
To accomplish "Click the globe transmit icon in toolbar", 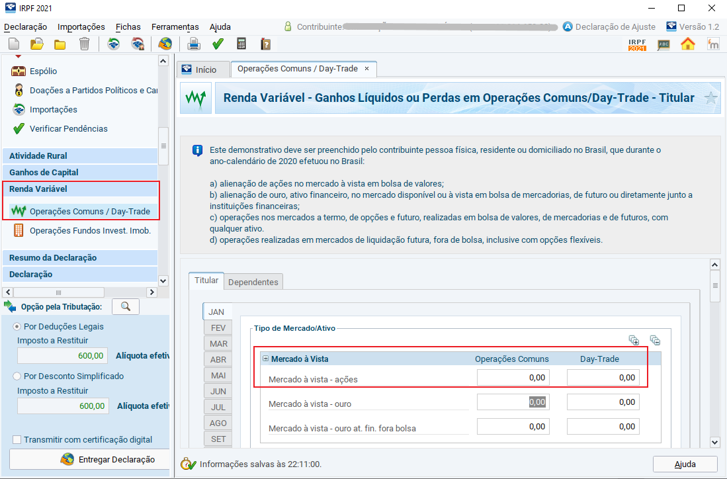I will coord(165,44).
